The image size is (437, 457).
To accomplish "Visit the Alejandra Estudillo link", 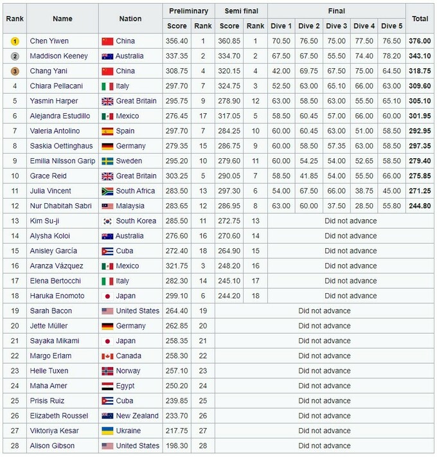I will [58, 116].
